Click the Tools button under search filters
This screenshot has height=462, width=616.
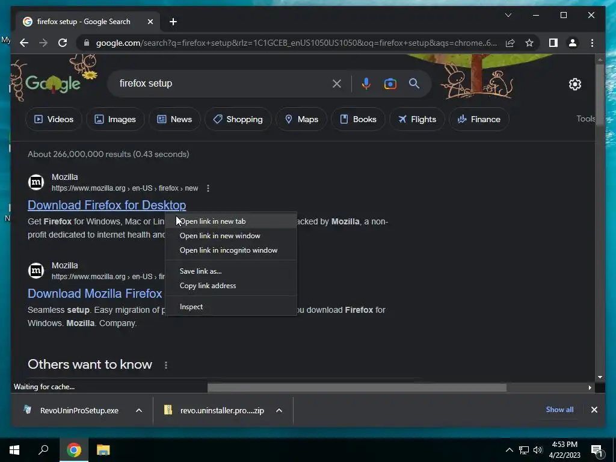pyautogui.click(x=586, y=119)
